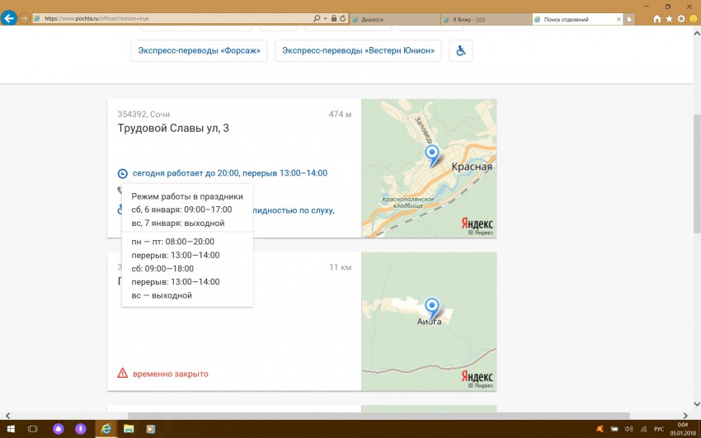The width and height of the screenshot is (701, 438).
Task: Click the clock icon beside today's working hours
Action: (123, 173)
